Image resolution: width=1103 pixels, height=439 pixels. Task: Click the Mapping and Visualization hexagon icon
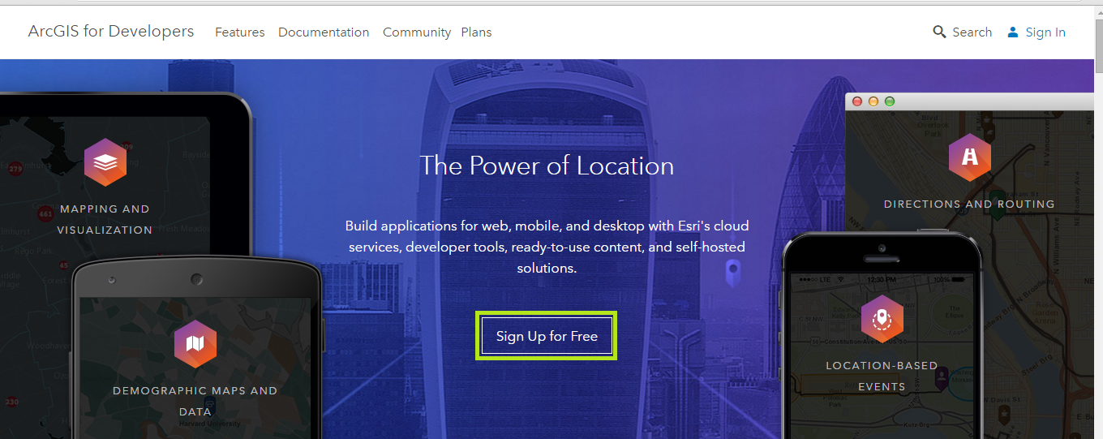[x=105, y=162]
